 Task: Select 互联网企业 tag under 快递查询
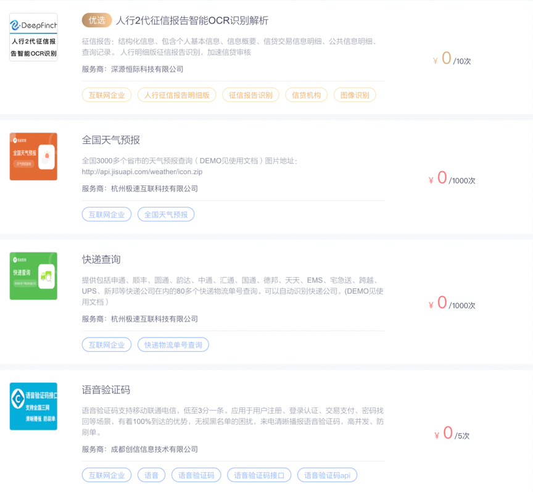pyautogui.click(x=107, y=344)
